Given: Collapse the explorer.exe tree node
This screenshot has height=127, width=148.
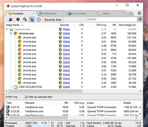Looking at the screenshot, I should point(7,29).
